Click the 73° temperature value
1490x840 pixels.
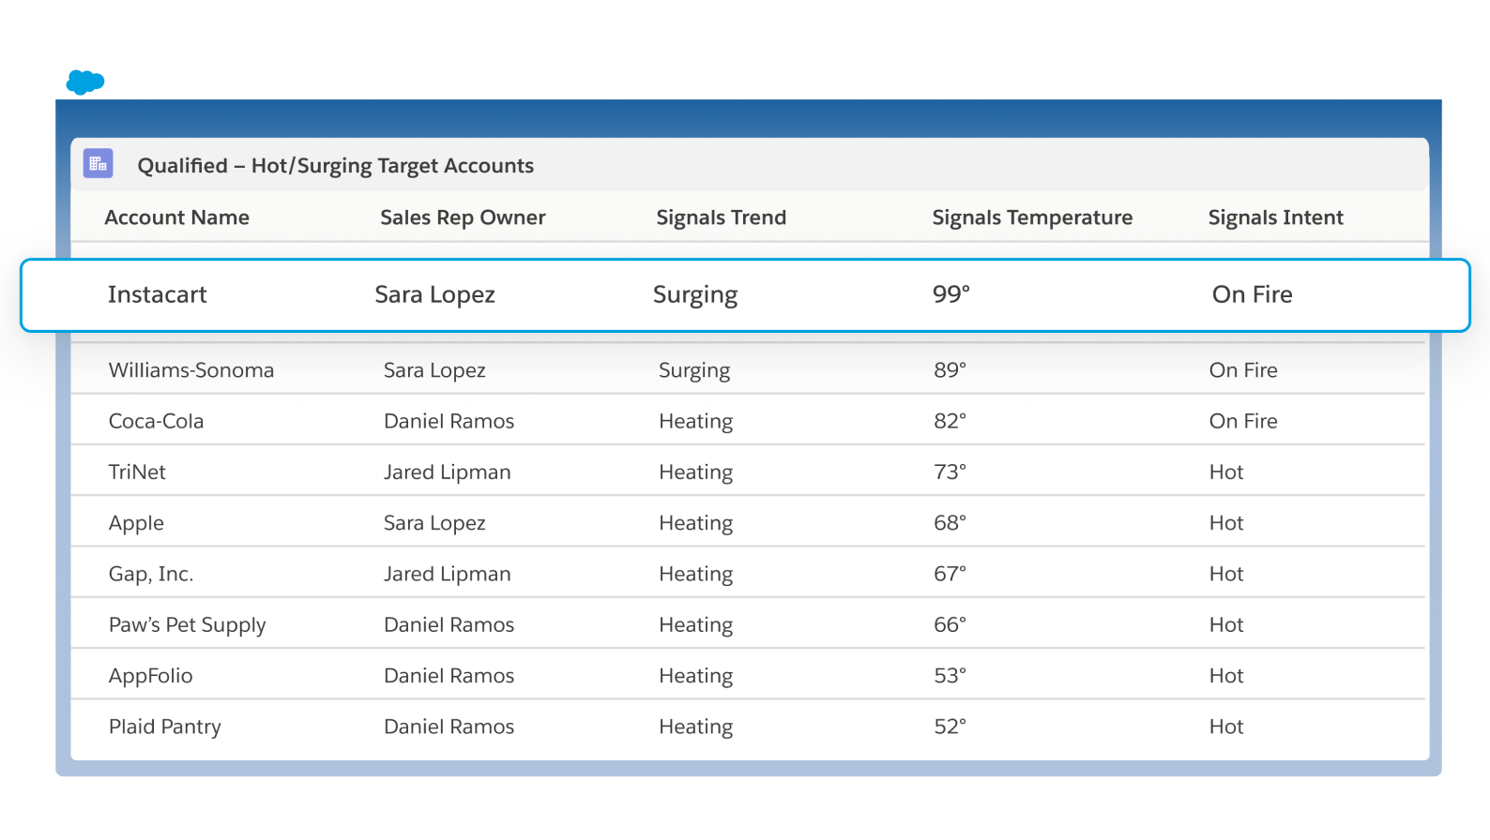tap(950, 472)
